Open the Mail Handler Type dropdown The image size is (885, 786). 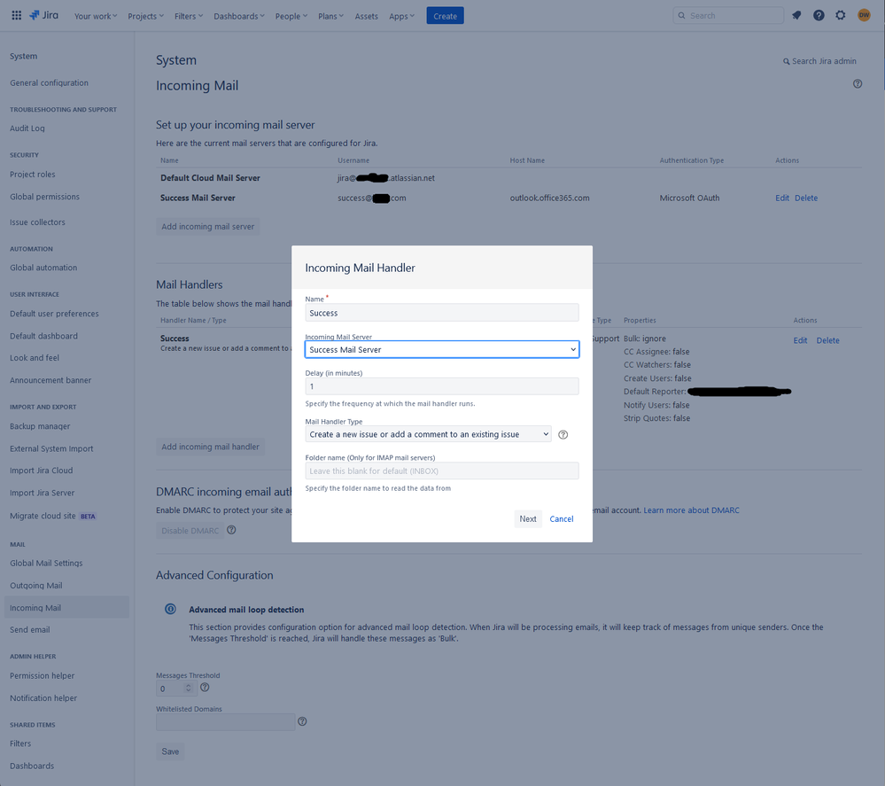coord(429,434)
